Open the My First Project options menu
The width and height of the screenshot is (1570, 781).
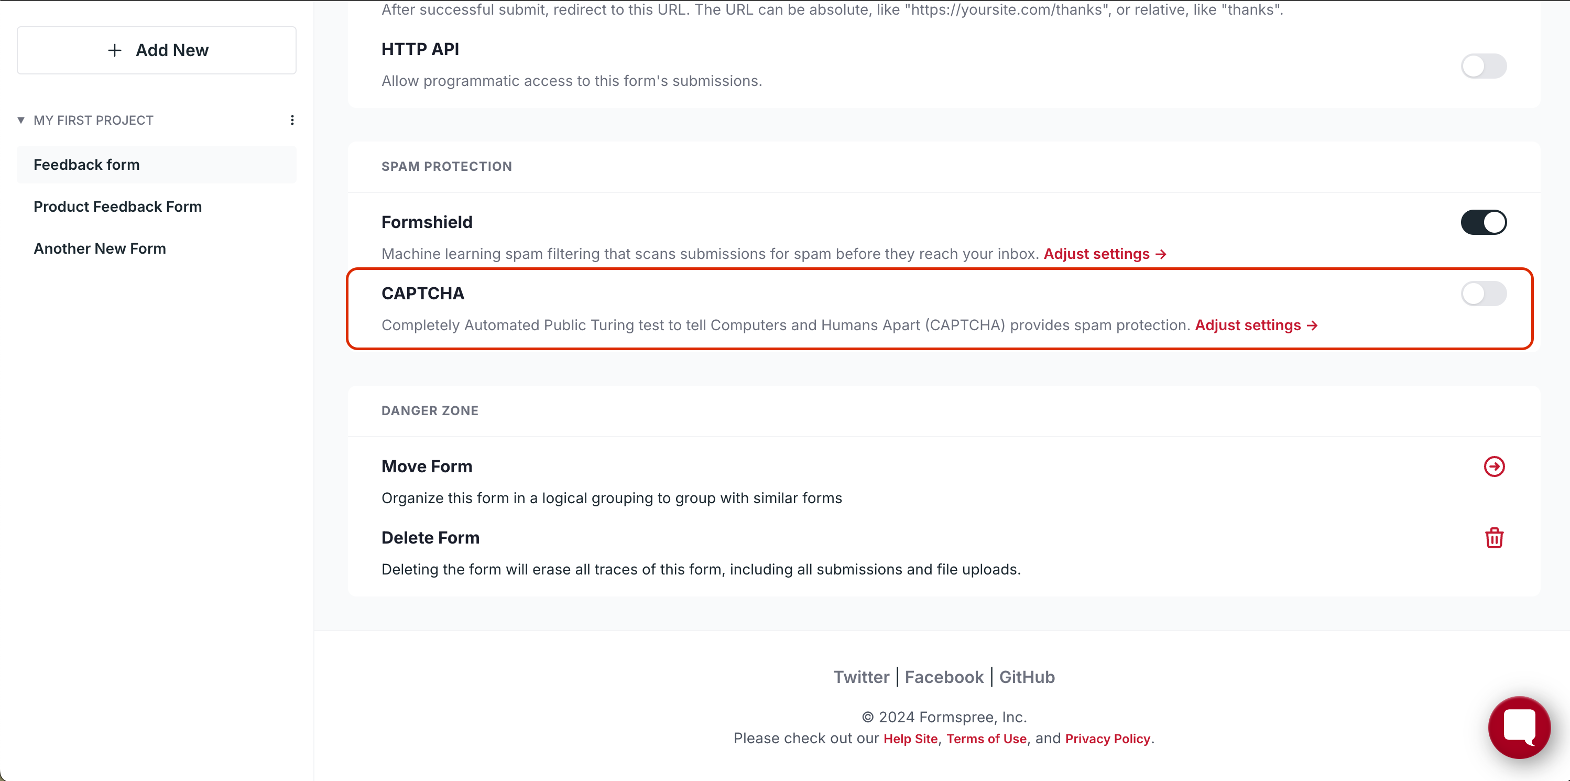(292, 120)
